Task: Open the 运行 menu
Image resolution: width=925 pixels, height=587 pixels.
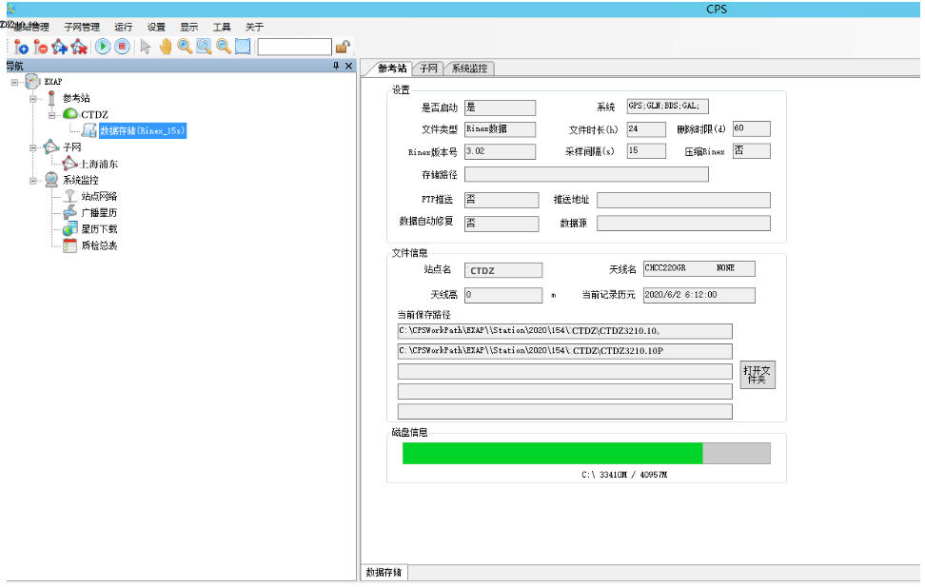Action: 124,28
